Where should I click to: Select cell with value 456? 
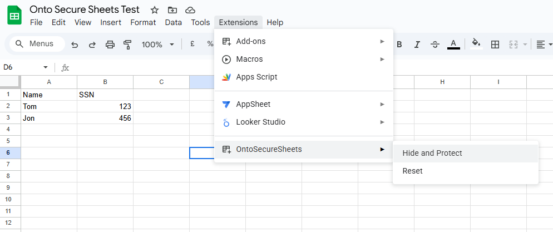coord(105,118)
